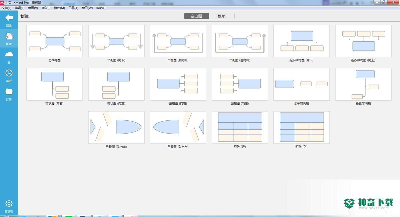This screenshot has width=400, height=217.
Task: Open the 帮助(H) menu
Action: [101, 8]
